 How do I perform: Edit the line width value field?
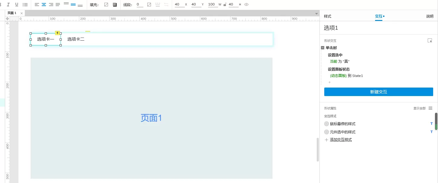coord(140,5)
